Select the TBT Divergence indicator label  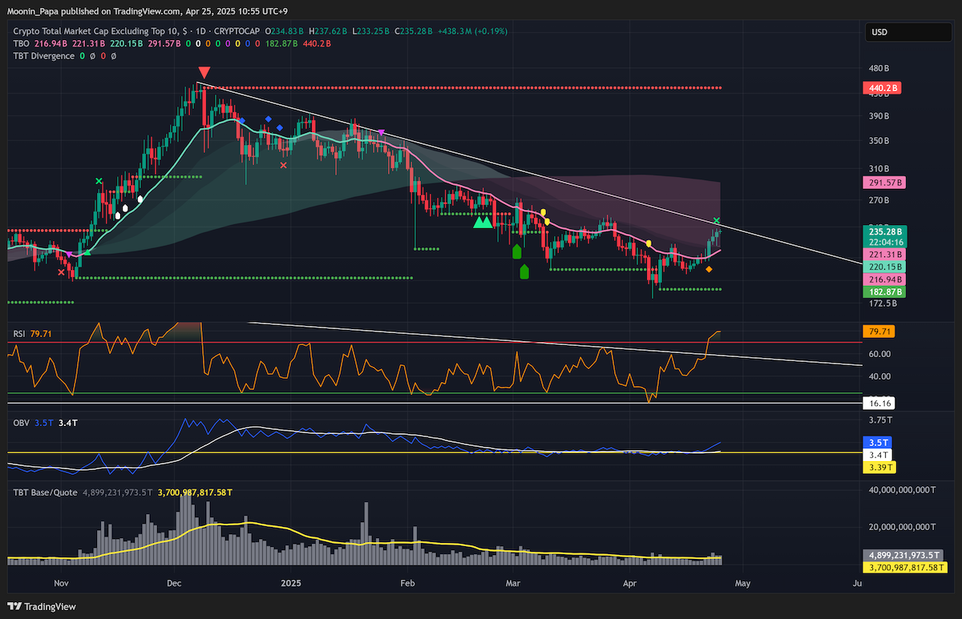tap(43, 56)
